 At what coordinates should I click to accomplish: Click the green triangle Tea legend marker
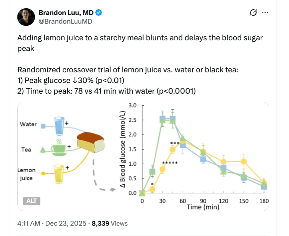click(x=43, y=150)
